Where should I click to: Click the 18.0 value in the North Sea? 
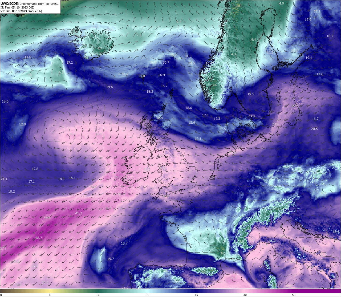click(189, 108)
